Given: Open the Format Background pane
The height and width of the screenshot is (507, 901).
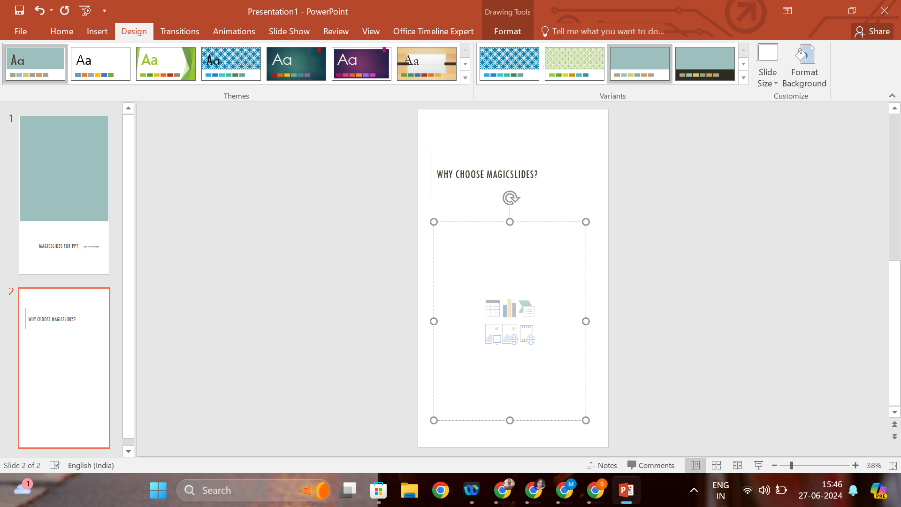Looking at the screenshot, I should coord(804,66).
